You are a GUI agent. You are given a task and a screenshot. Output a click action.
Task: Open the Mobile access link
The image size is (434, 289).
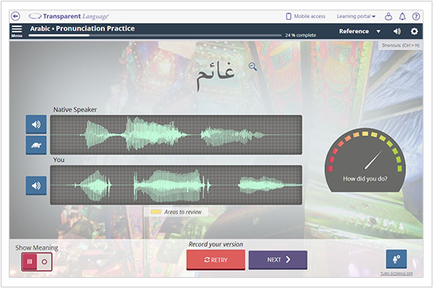[305, 17]
